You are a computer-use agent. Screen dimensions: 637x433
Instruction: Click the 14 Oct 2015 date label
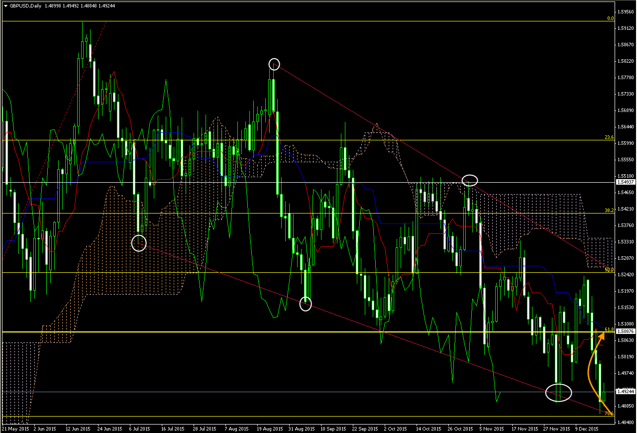click(428, 428)
